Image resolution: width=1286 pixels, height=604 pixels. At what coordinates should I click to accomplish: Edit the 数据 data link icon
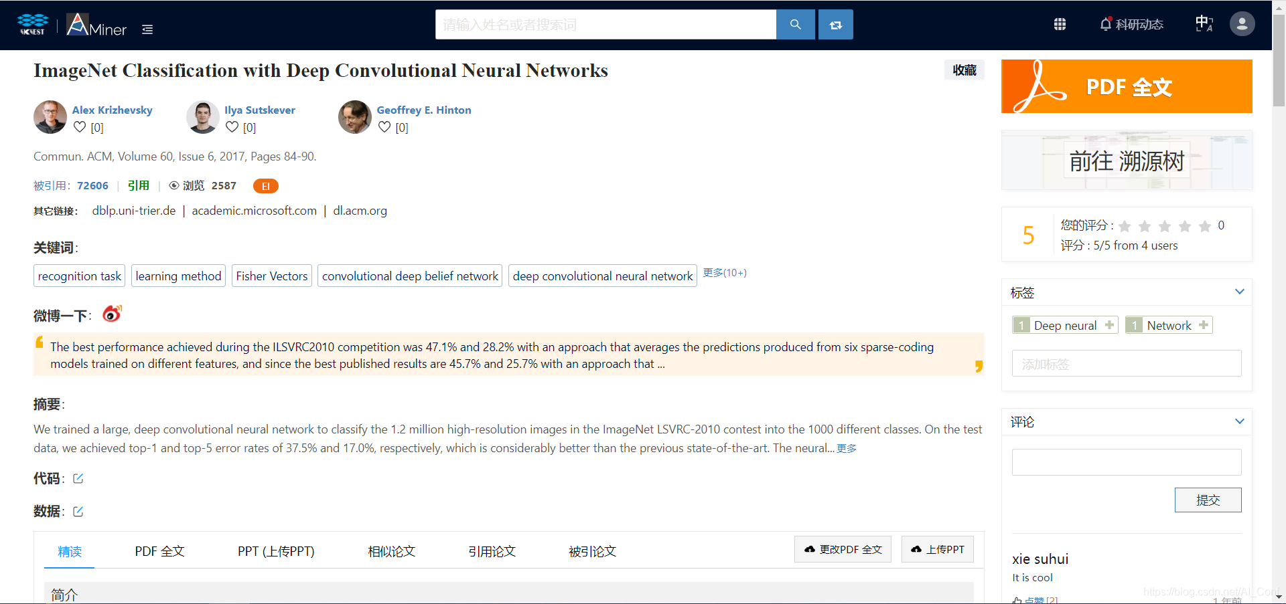78,511
